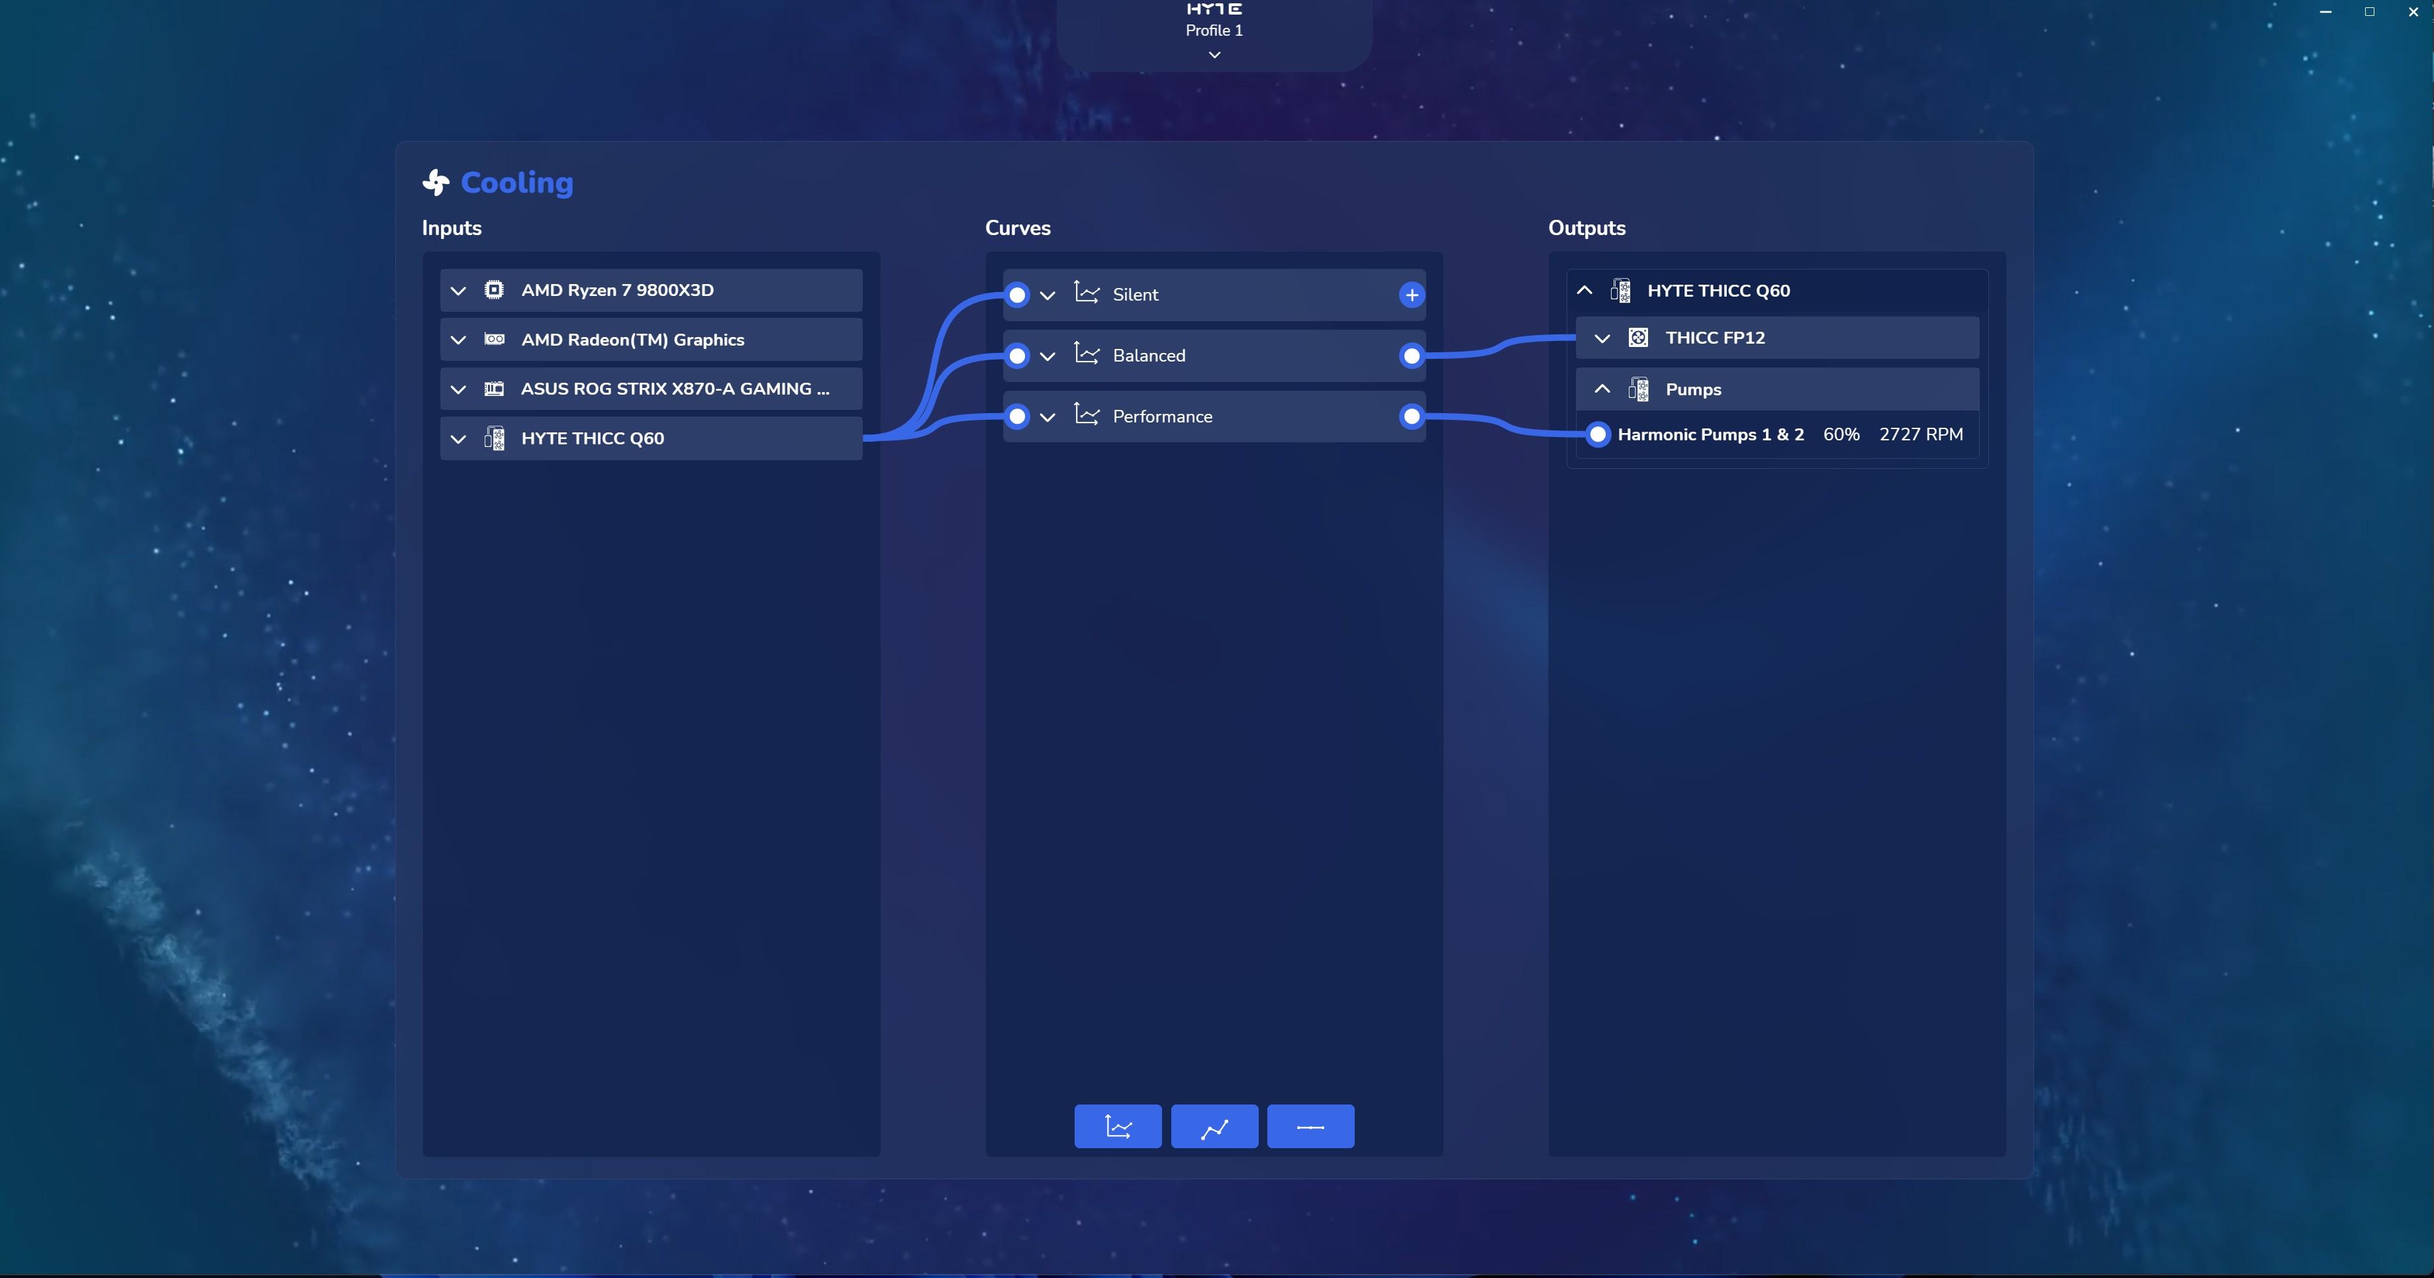Expand the ASUS ROG STRIX X870-A input
Viewport: 2434px width, 1278px height.
tap(458, 389)
